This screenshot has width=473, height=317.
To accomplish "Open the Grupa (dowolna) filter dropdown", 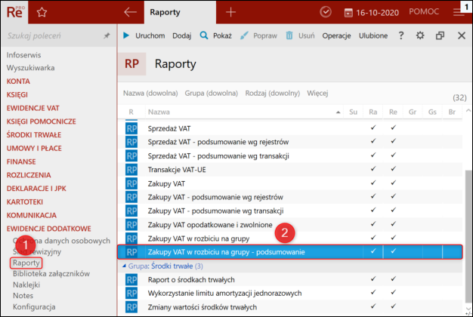I will 211,93.
